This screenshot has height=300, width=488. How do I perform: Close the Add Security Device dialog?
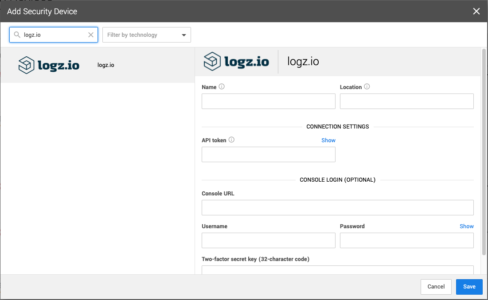476,11
